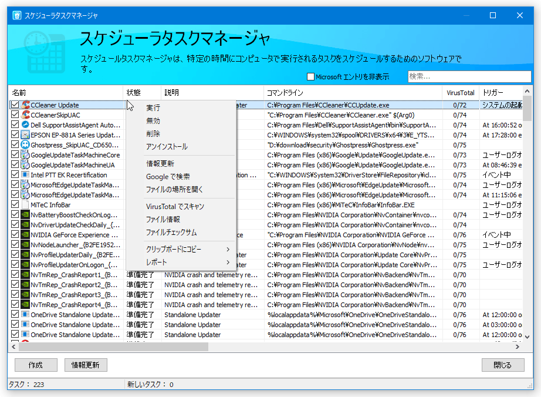The height and width of the screenshot is (397, 541).
Task: Click the Intel PTT EK Recertification icon
Action: [25, 174]
